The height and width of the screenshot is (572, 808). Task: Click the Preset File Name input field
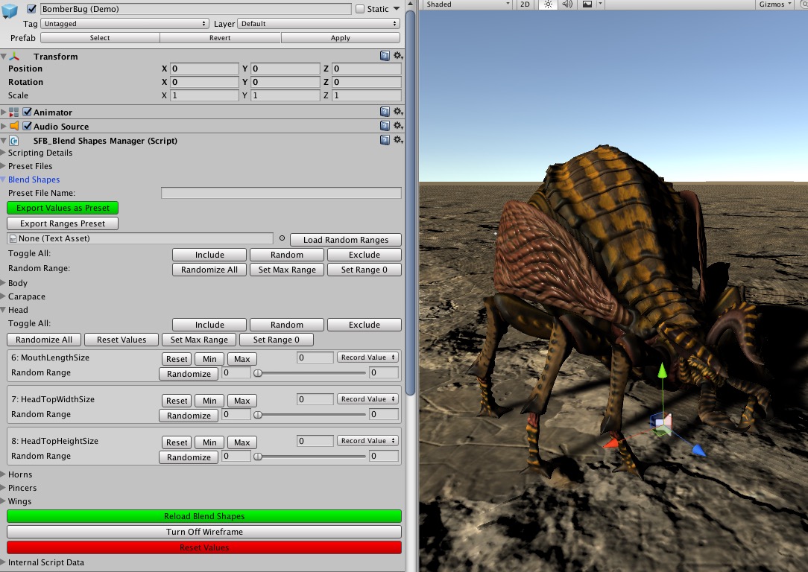[281, 193]
